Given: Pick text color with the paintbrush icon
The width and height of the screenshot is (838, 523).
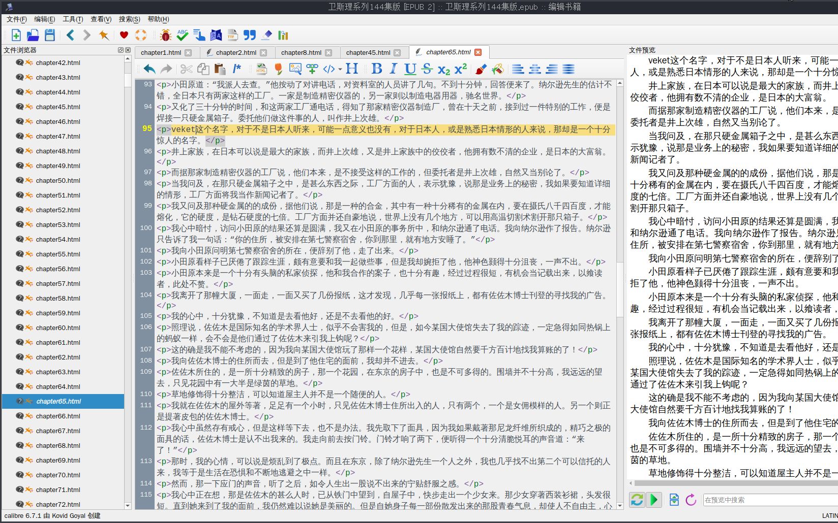Looking at the screenshot, I should [481, 69].
